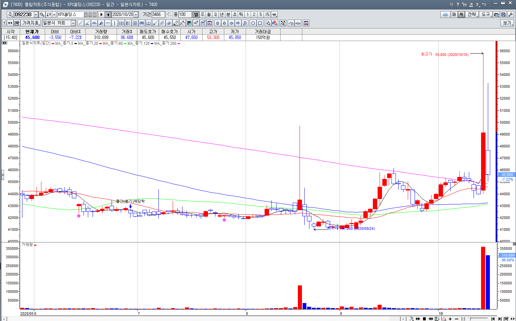Expand the 전략 strategy menu
The height and width of the screenshot is (321, 516).
[472, 15]
